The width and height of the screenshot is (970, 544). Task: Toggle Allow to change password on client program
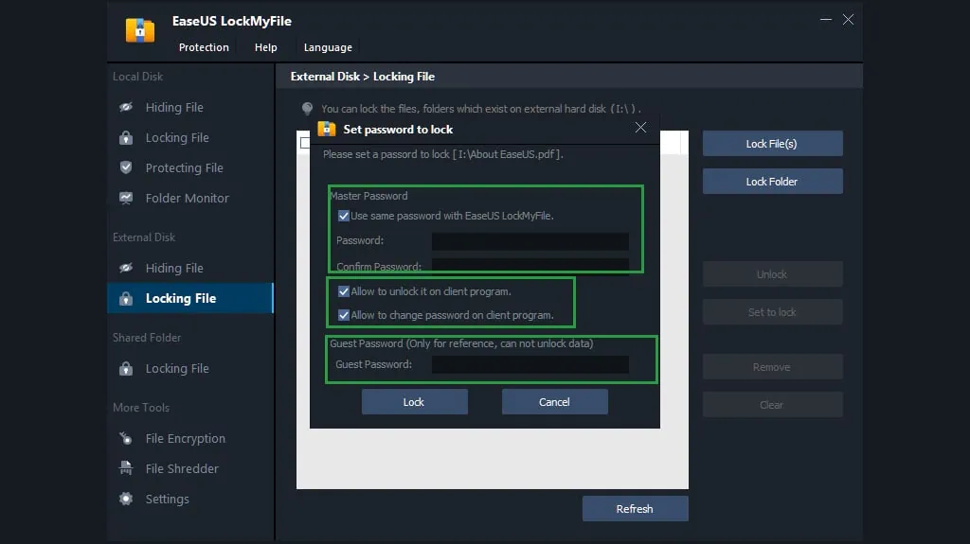click(343, 315)
